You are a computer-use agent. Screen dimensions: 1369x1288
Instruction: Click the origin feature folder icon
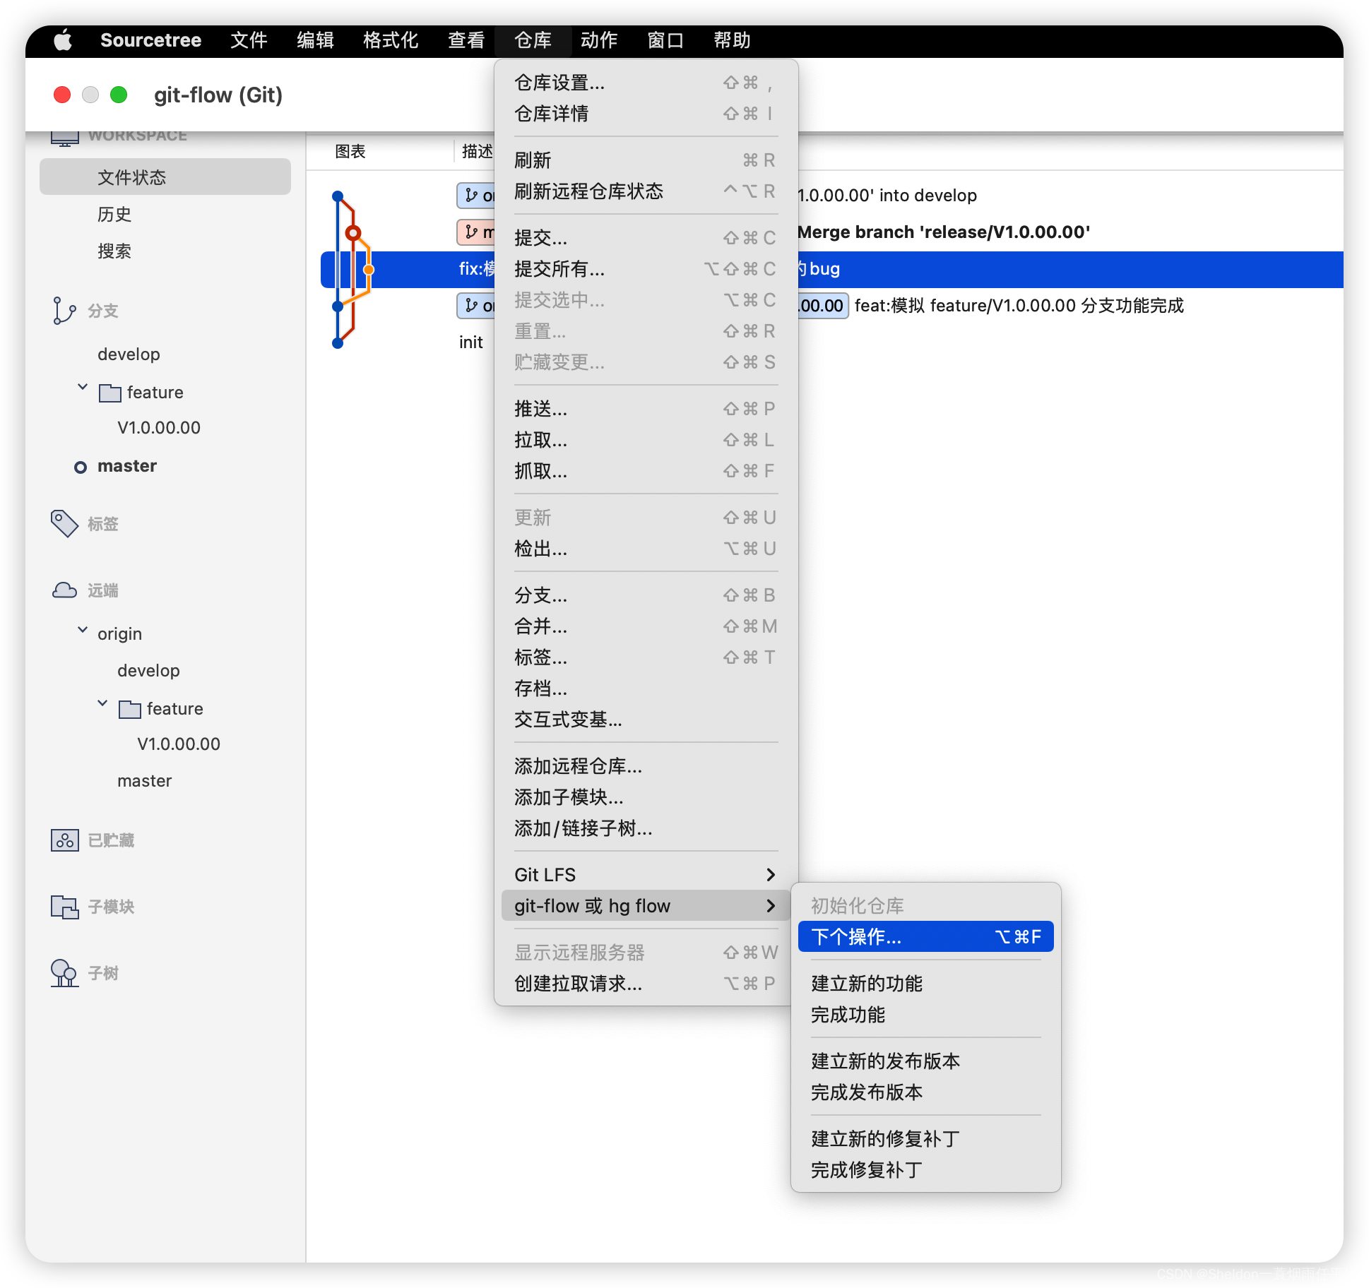pos(130,709)
